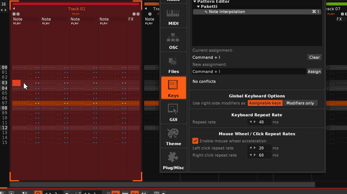Open the OSC preferences tab
347x194 pixels.
coord(173,41)
